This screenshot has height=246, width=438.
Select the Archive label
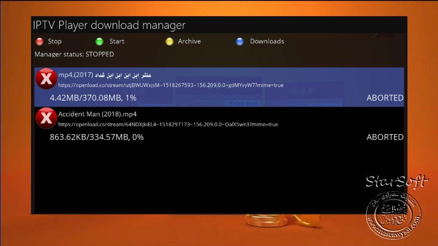tap(189, 41)
